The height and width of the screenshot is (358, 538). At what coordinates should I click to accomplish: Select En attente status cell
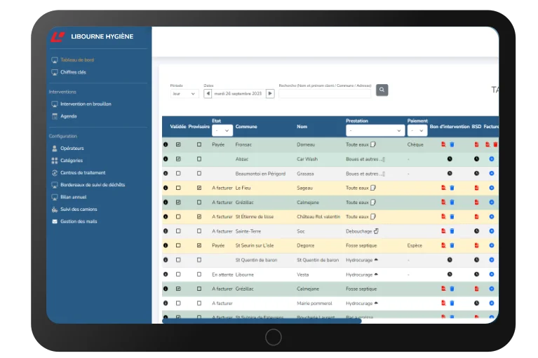pyautogui.click(x=222, y=275)
